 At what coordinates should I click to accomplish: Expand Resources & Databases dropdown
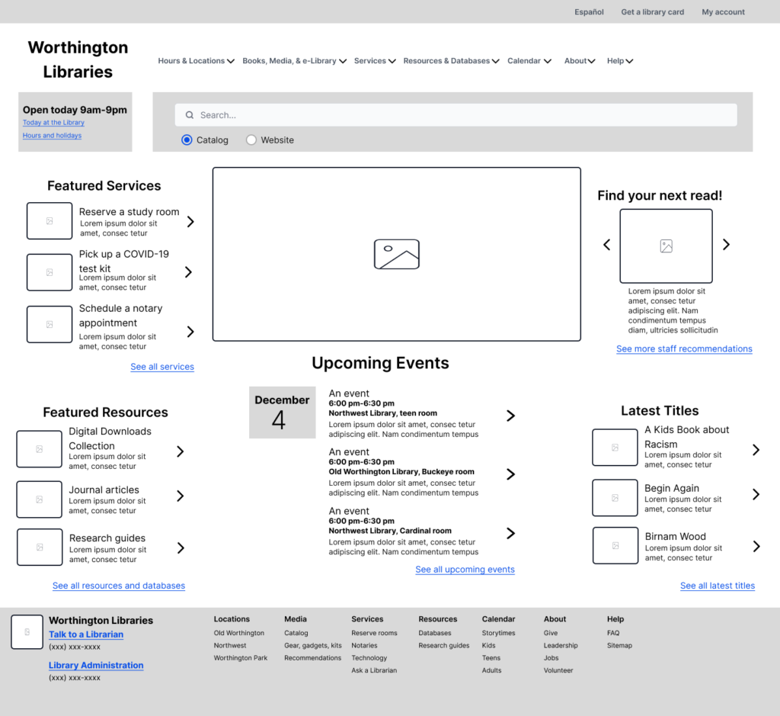pos(451,61)
